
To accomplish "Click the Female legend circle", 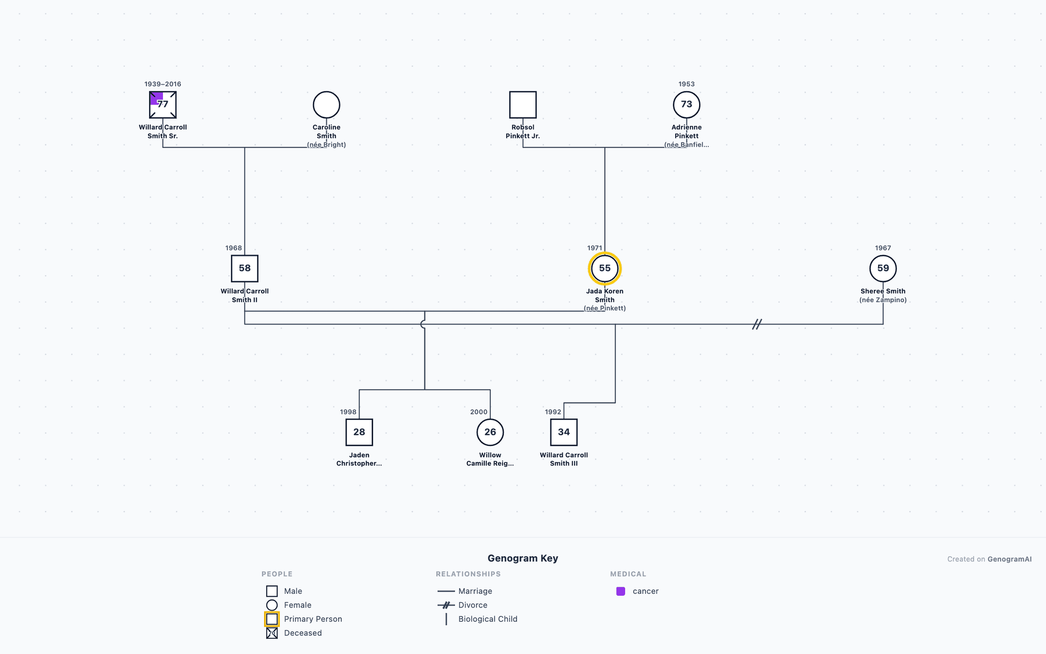I will click(272, 605).
